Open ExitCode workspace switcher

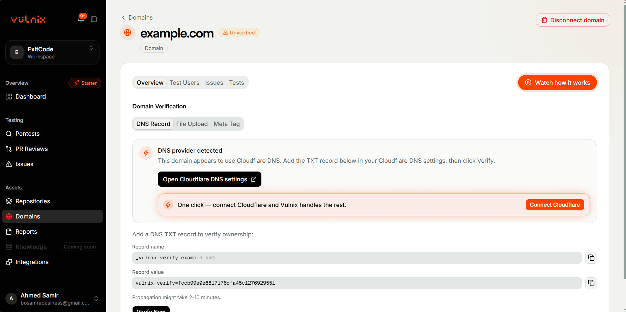[x=52, y=52]
